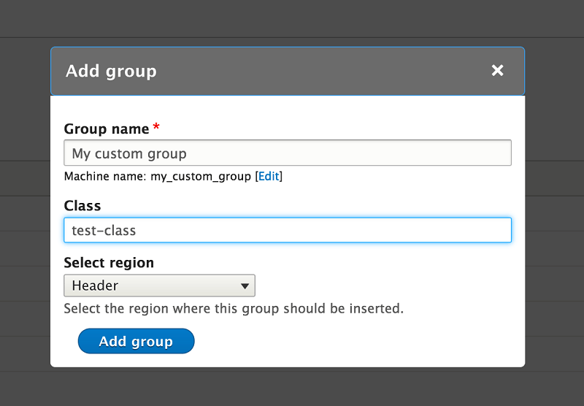584x406 pixels.
Task: Close the Add group dialog
Action: point(497,70)
